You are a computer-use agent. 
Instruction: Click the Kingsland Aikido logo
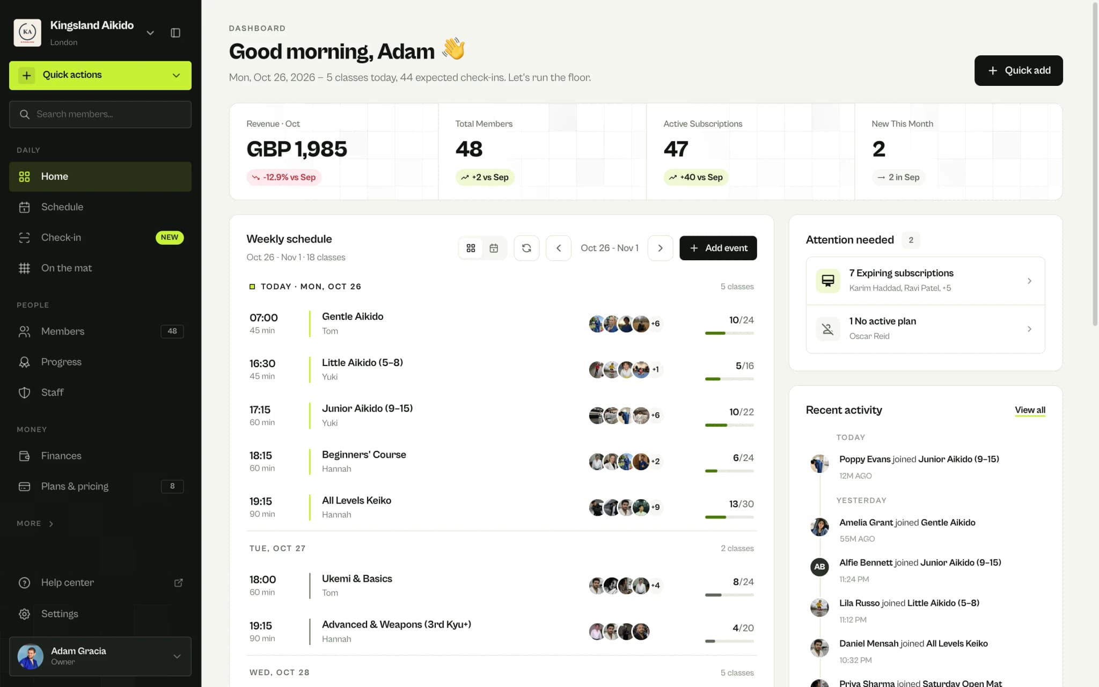pyautogui.click(x=27, y=33)
